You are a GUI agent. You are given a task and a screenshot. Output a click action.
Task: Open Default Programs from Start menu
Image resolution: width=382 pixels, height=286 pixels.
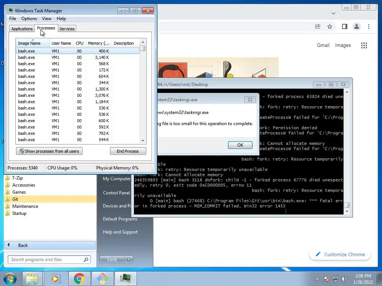[120, 219]
